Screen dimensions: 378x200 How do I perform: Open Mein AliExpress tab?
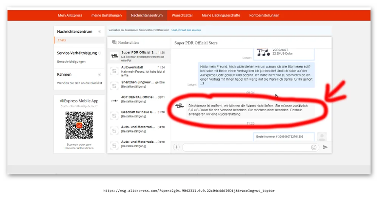[x=70, y=15]
